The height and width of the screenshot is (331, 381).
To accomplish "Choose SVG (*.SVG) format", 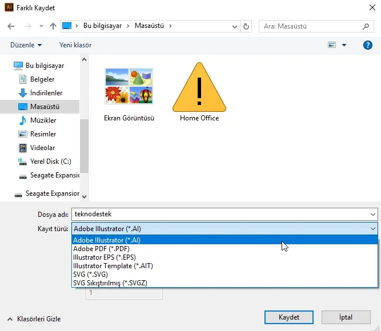I will (224, 274).
